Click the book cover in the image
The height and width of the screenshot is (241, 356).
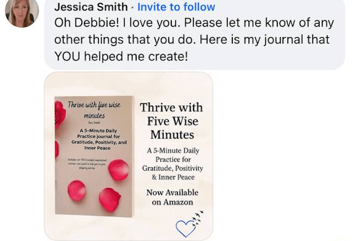click(94, 156)
